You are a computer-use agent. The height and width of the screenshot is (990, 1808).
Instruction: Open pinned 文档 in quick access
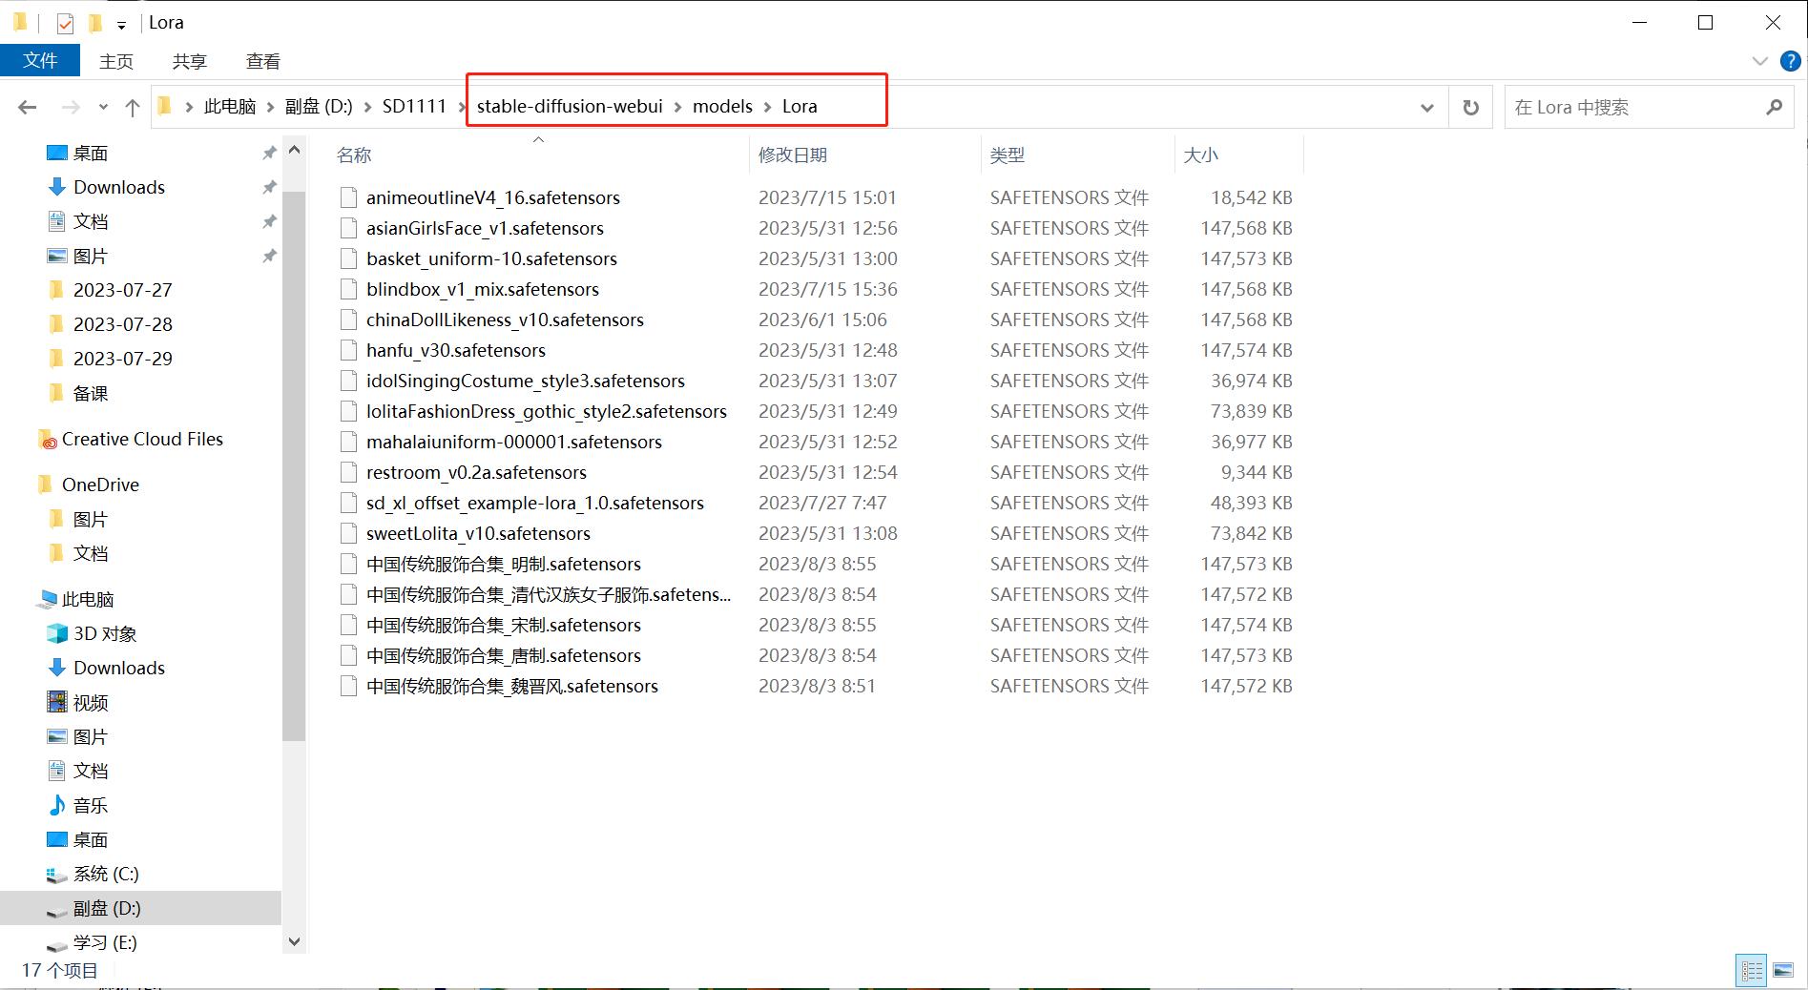(91, 221)
